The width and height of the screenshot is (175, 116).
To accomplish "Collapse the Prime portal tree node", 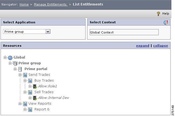I will tap(15, 69).
